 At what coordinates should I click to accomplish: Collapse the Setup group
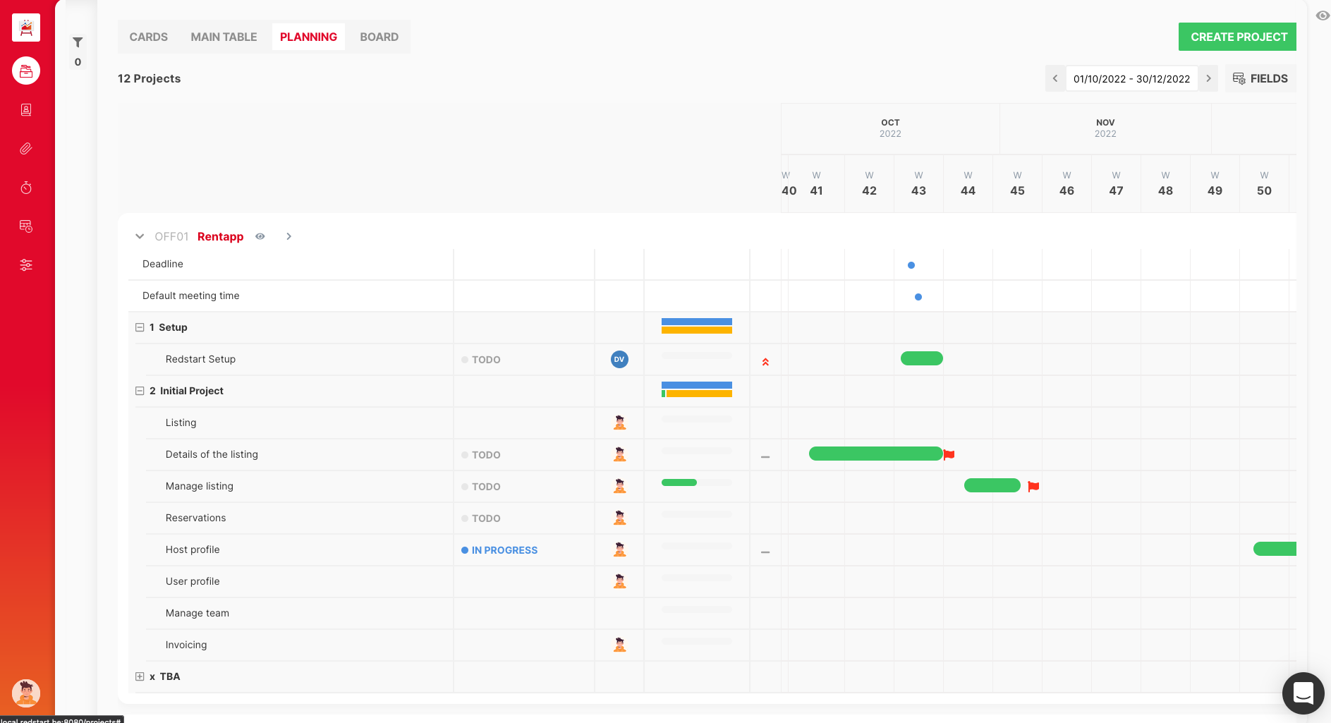tap(140, 327)
